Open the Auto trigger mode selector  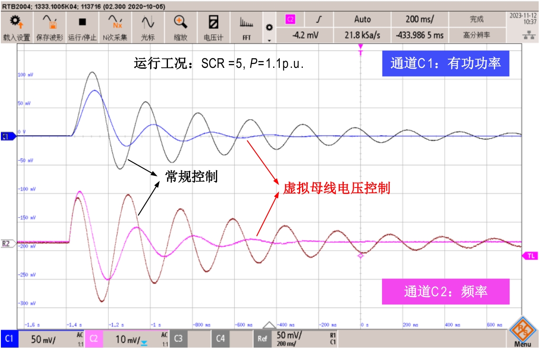(x=362, y=20)
